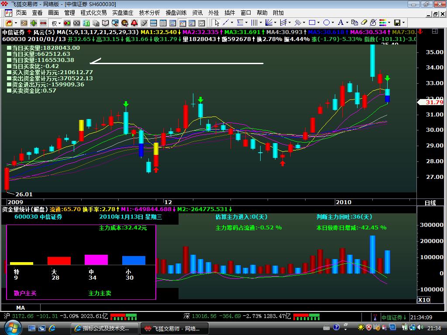Click the MA tab at the bottom

(21, 308)
